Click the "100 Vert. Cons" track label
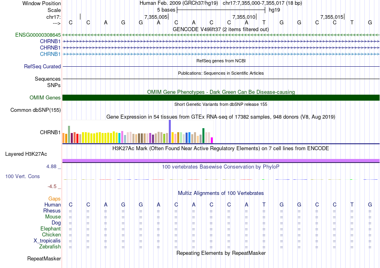Viewport: 380px width, 268px height. tap(22, 176)
